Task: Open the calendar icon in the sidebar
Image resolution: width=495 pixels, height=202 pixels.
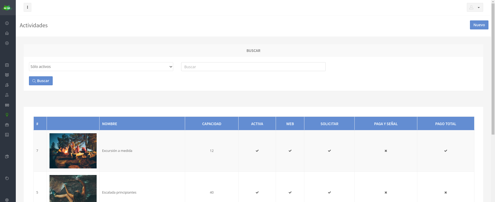Action: (x=7, y=65)
